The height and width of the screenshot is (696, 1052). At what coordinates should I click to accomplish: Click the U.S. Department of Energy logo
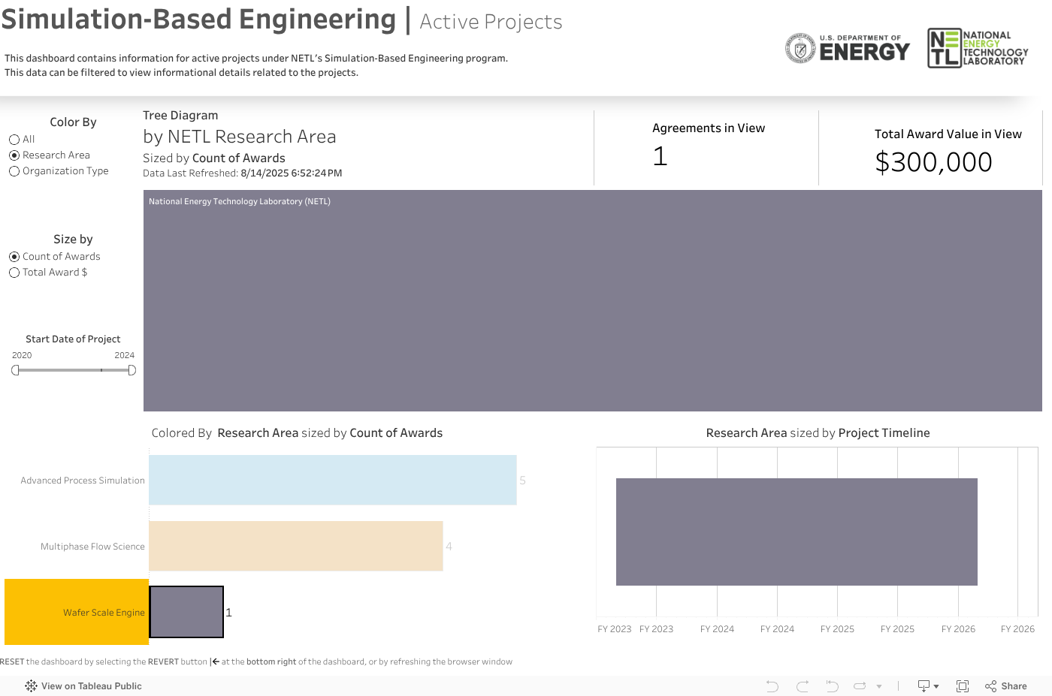tap(847, 49)
